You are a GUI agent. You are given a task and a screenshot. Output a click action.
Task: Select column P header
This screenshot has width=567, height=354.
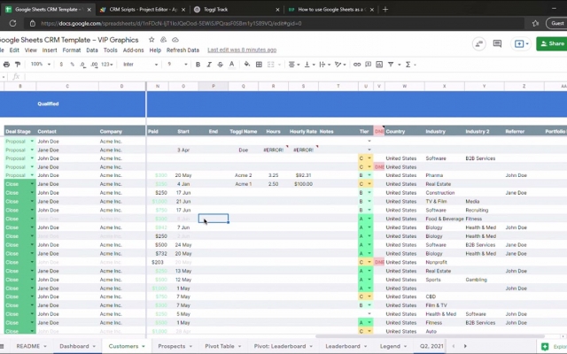point(214,86)
